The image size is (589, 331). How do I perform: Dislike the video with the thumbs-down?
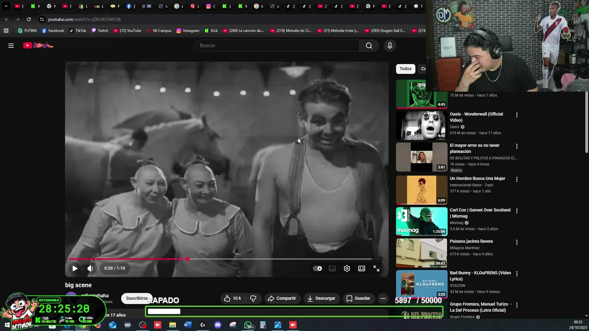[253, 298]
